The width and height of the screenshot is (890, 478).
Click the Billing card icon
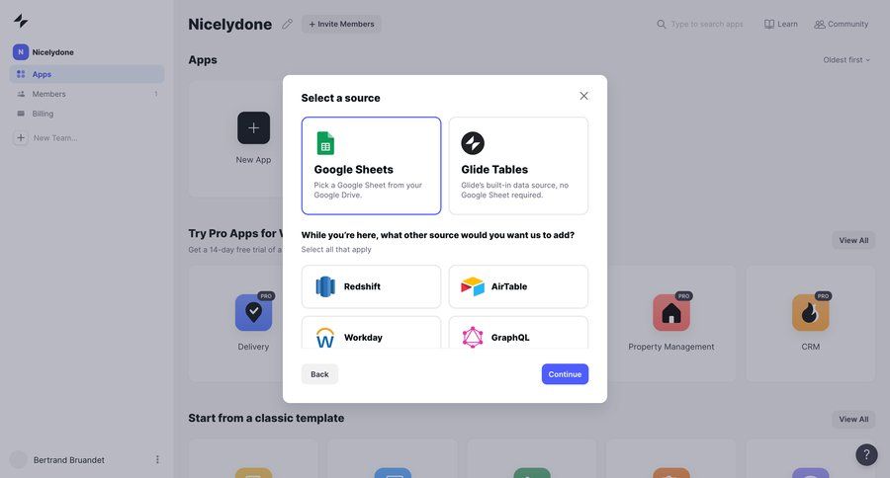click(x=21, y=114)
